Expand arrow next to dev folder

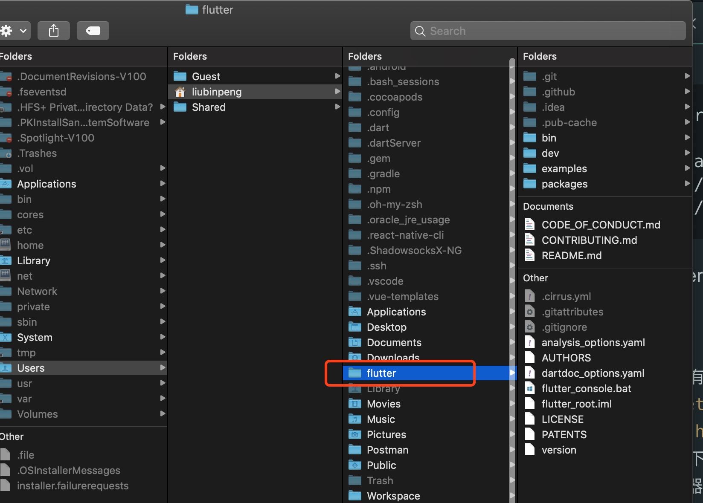coord(687,153)
